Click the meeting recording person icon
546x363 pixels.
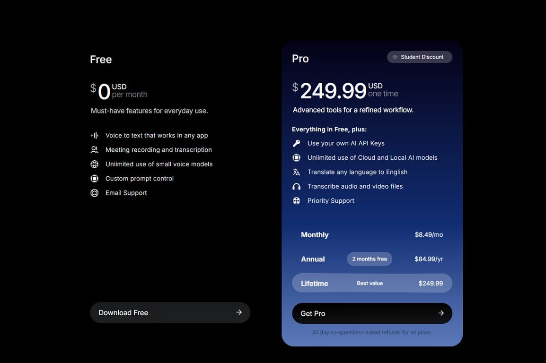(95, 150)
